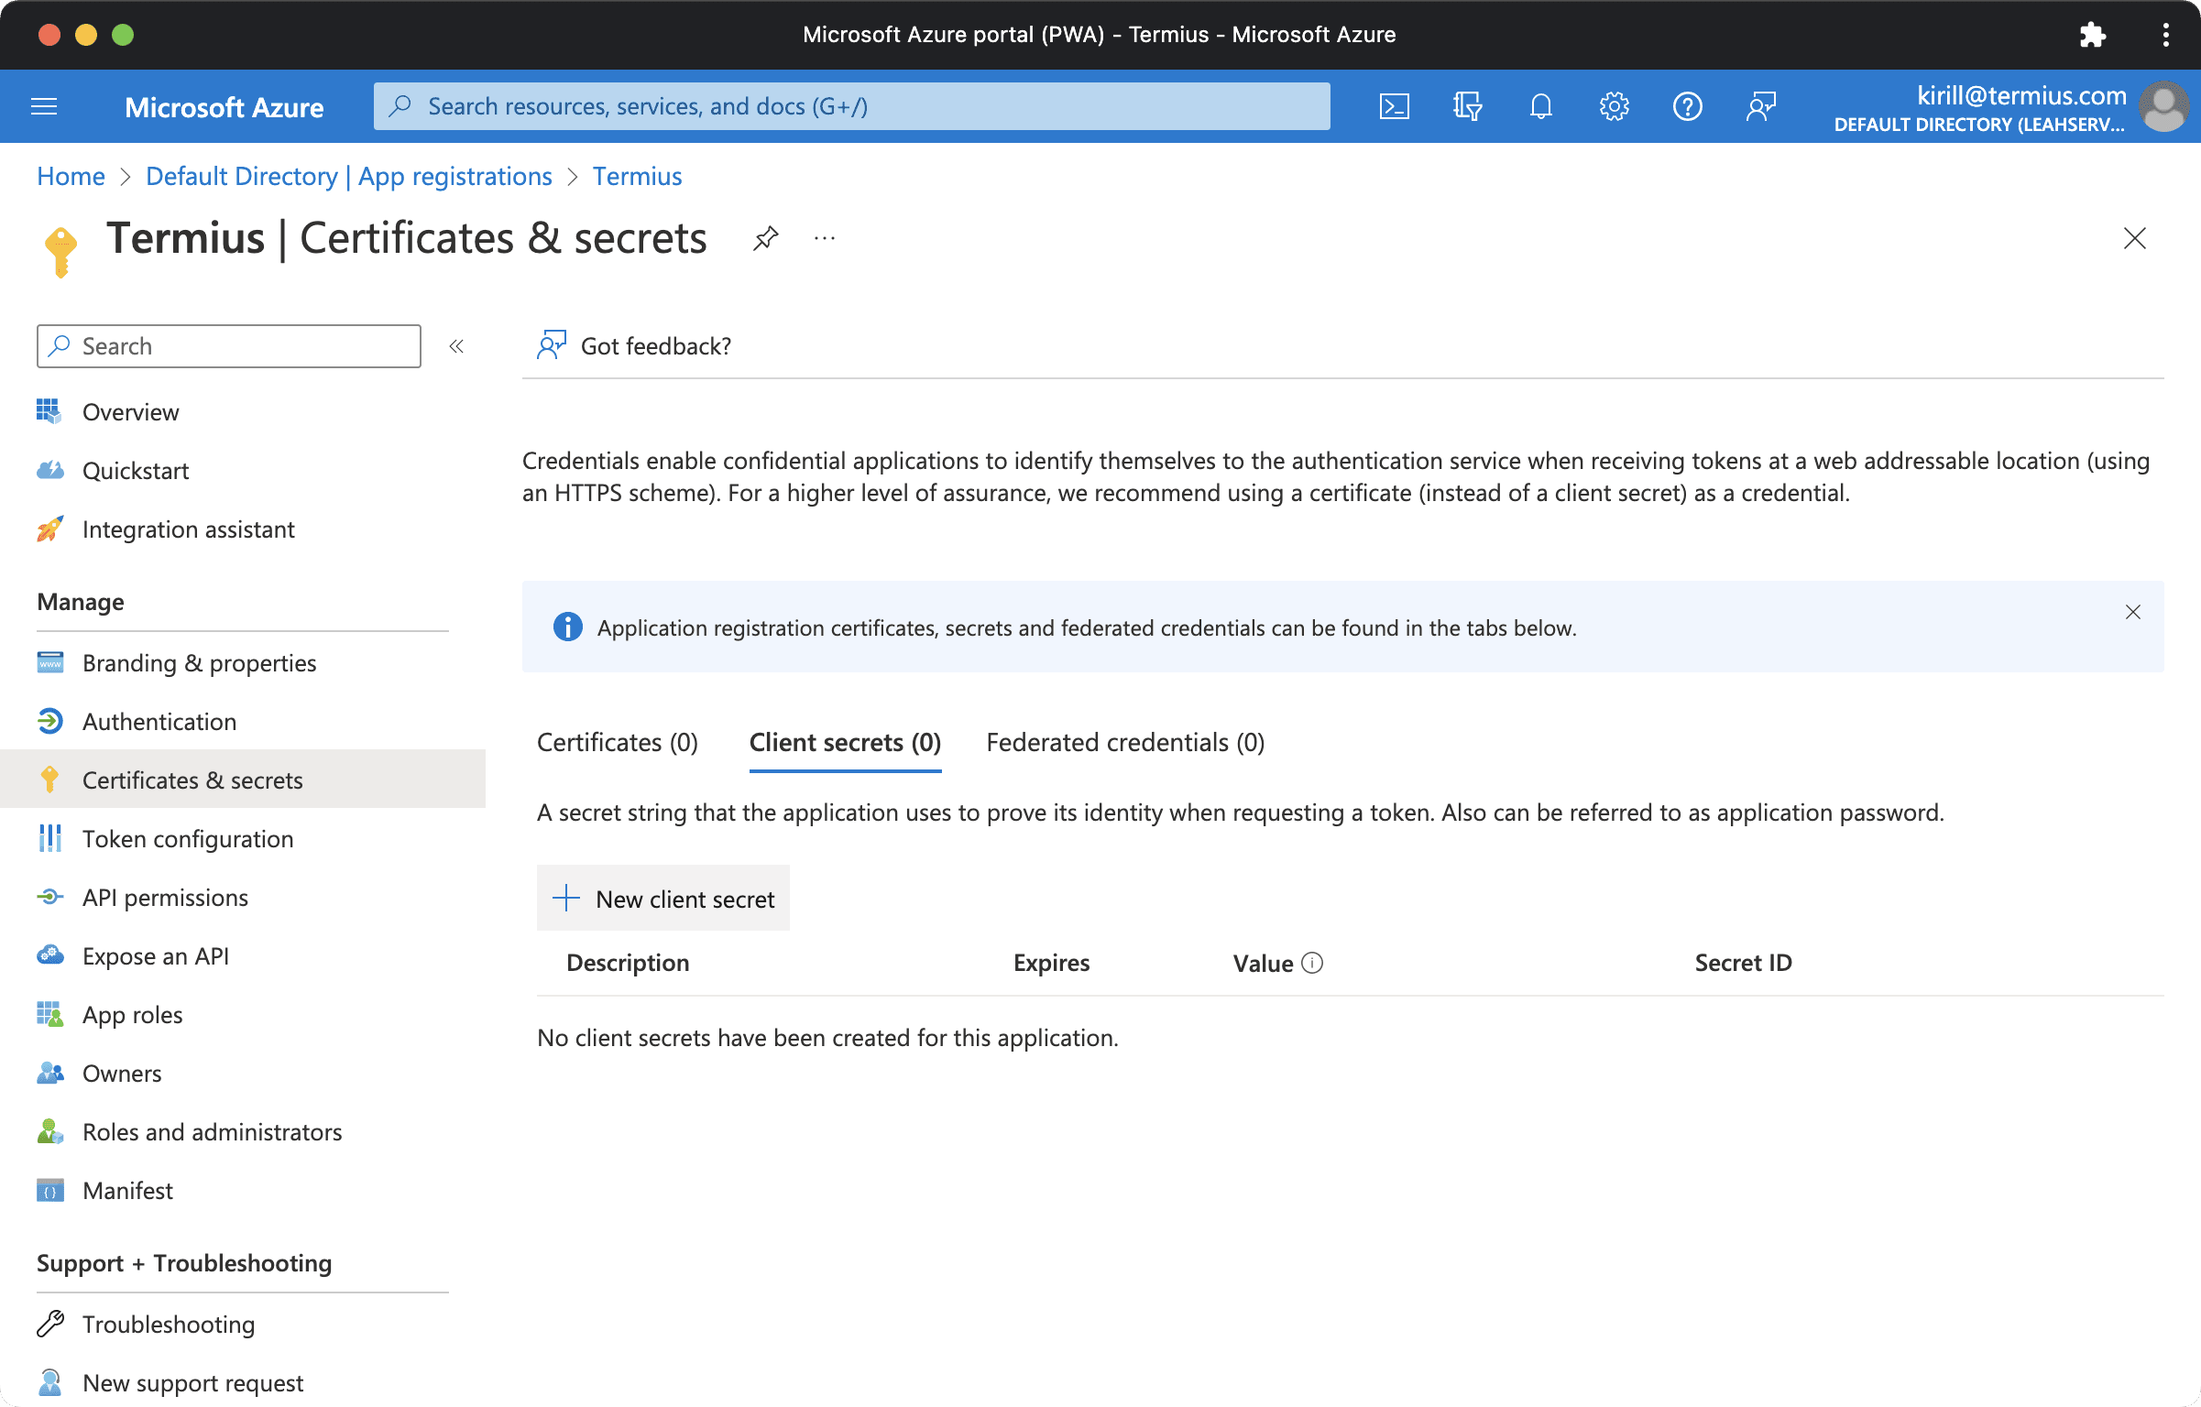
Task: Click the Termius breadcrumb link
Action: [637, 176]
